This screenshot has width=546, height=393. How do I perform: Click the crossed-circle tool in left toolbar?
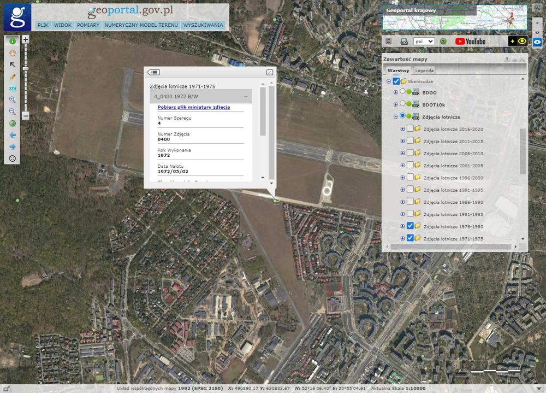click(13, 159)
